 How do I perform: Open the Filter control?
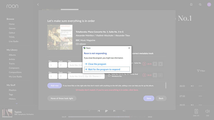click(x=201, y=71)
